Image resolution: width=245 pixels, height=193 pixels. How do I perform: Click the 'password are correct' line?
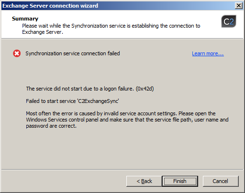point(51,126)
